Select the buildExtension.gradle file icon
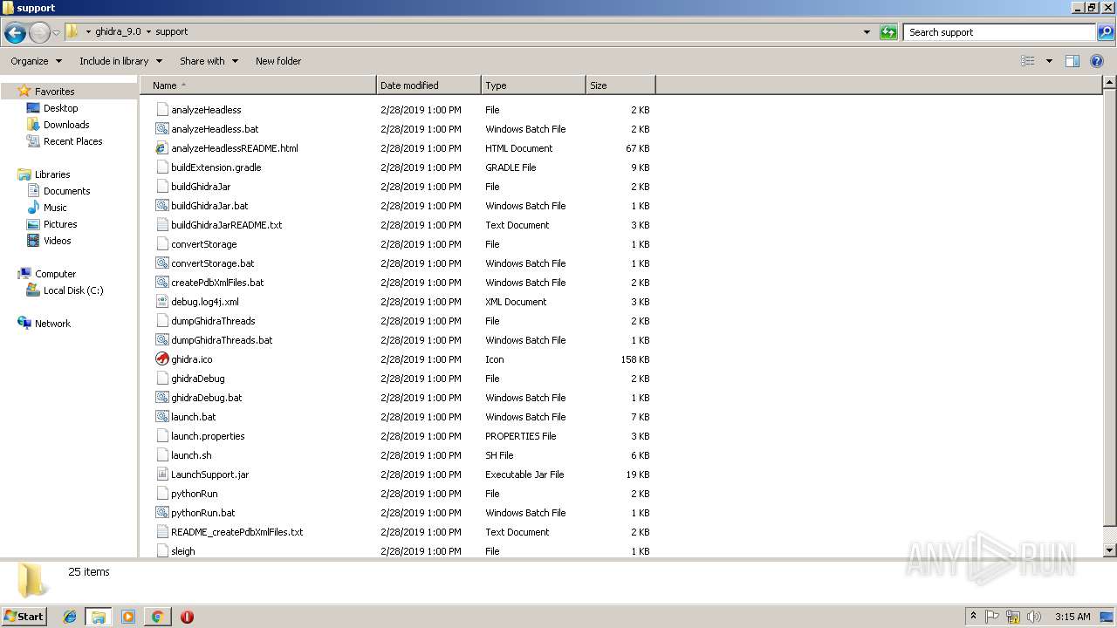 (x=161, y=167)
